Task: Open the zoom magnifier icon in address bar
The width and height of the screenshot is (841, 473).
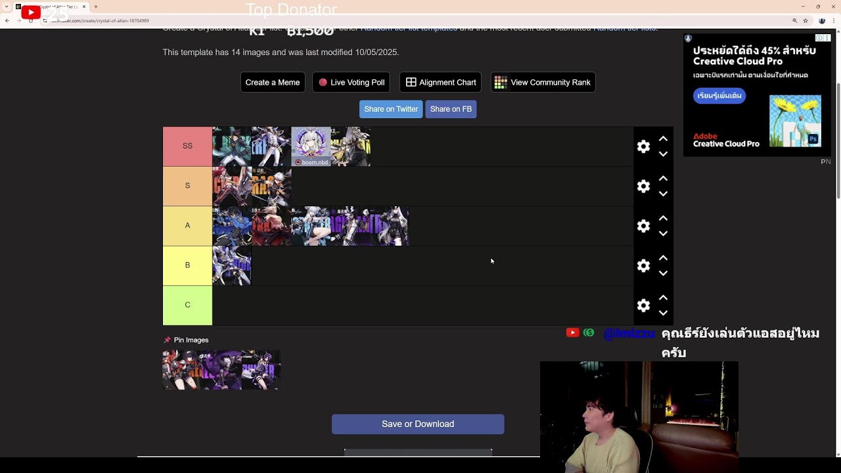Action: coord(794,21)
